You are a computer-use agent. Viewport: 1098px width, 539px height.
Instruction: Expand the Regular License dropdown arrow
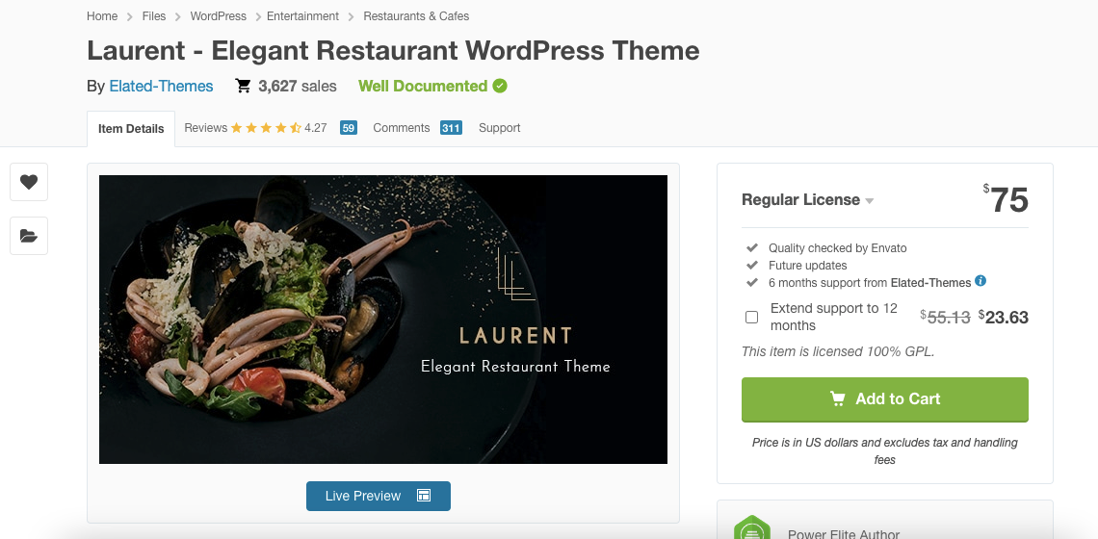(869, 201)
